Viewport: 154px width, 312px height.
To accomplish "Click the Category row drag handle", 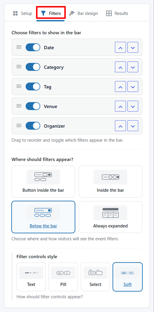I will [19, 67].
